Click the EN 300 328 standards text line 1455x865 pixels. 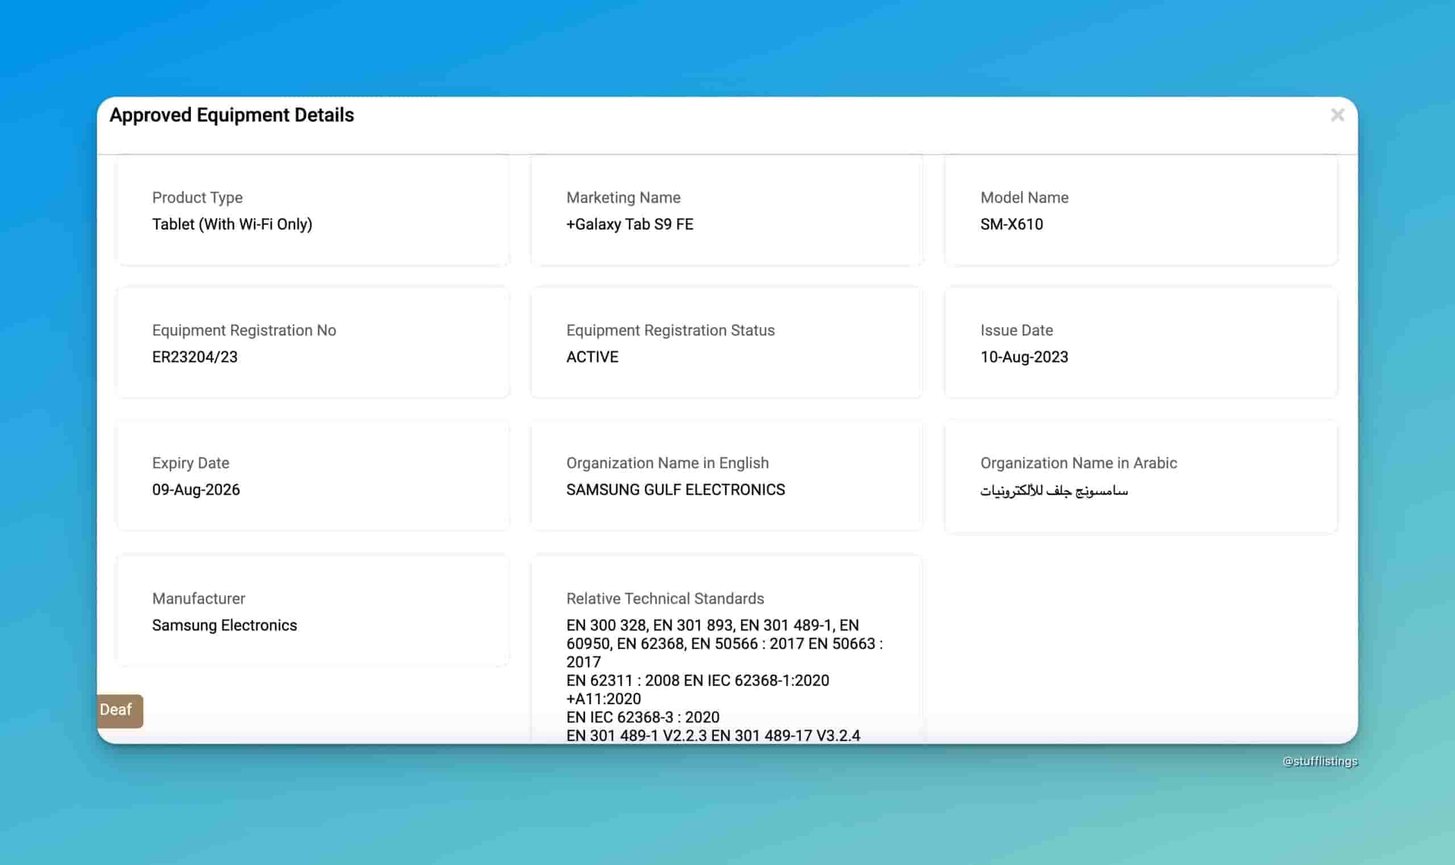712,625
